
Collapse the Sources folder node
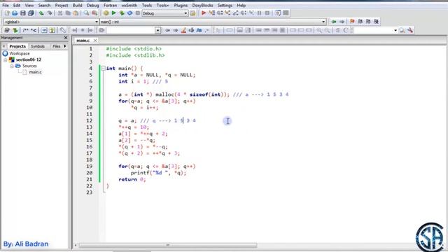tap(12, 66)
